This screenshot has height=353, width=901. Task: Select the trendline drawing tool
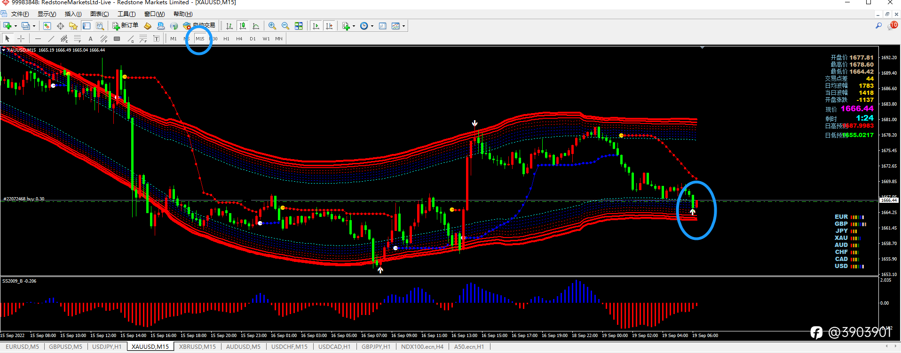pyautogui.click(x=51, y=38)
